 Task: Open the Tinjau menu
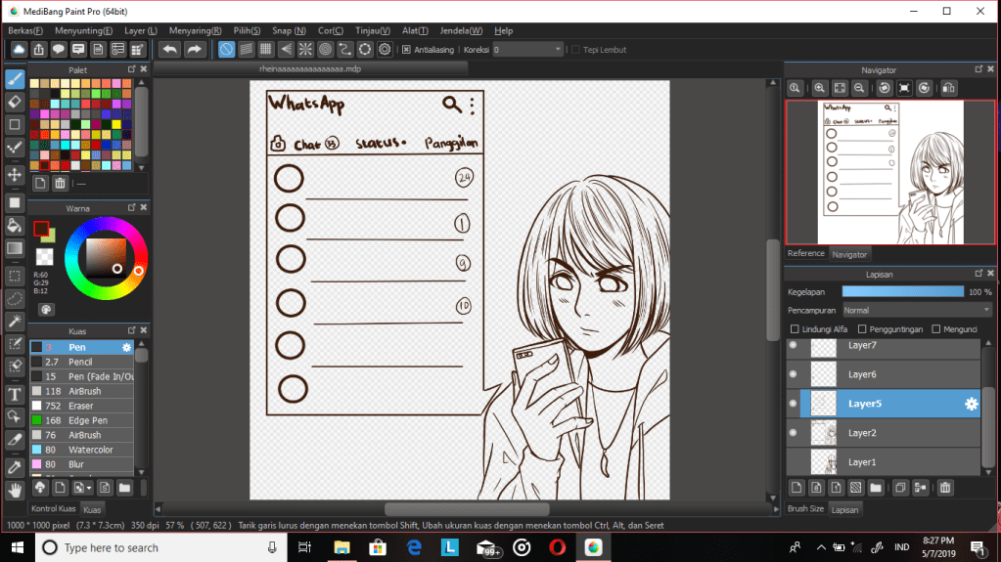[x=374, y=31]
